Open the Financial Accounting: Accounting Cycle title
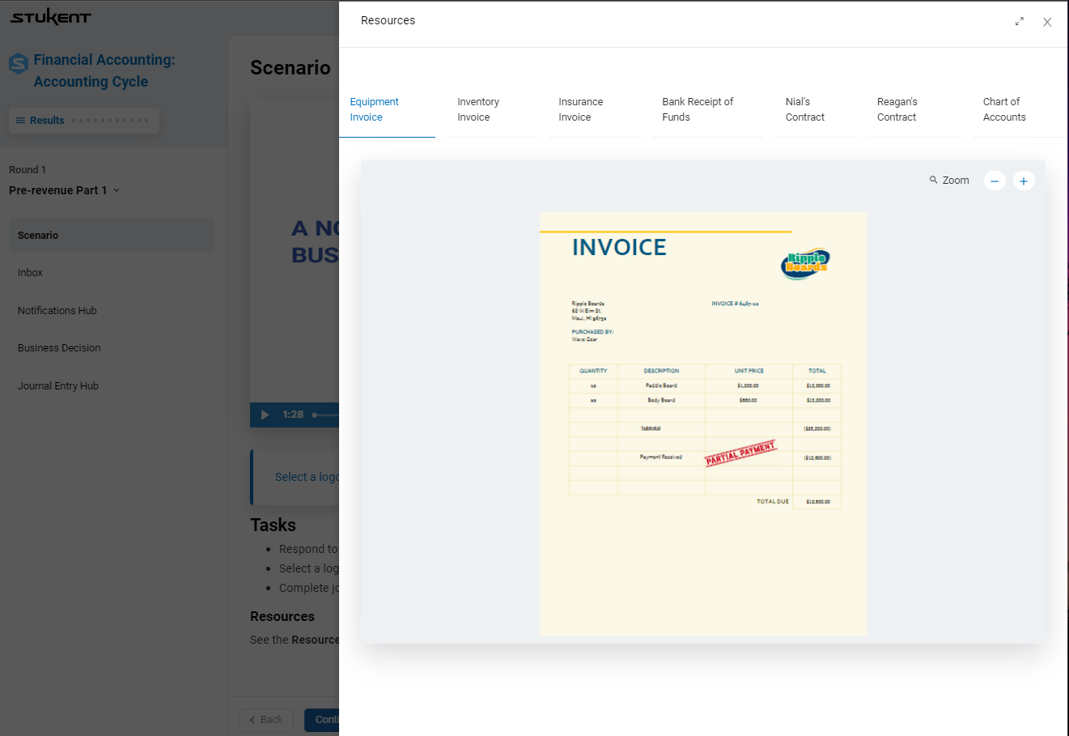The image size is (1069, 736). click(x=104, y=70)
